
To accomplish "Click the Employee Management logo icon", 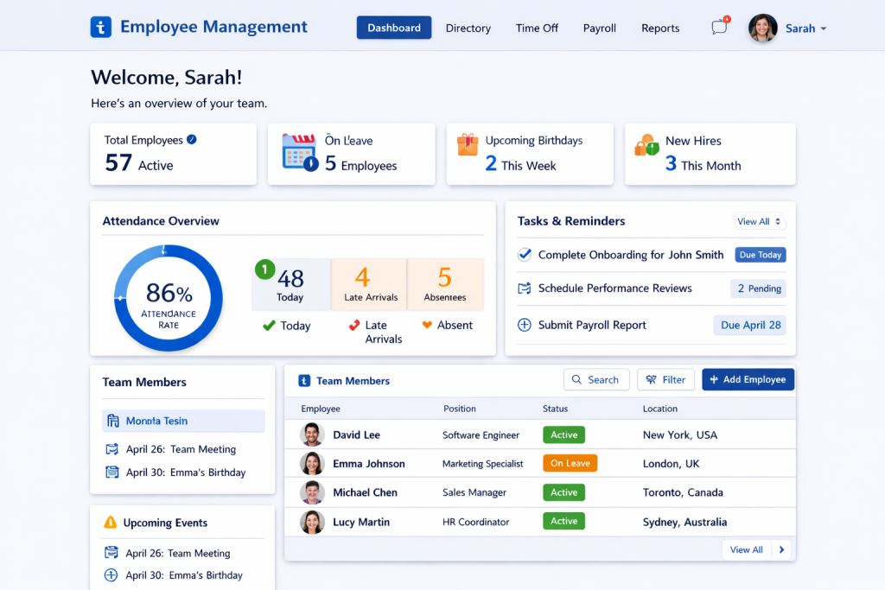I will coord(100,27).
